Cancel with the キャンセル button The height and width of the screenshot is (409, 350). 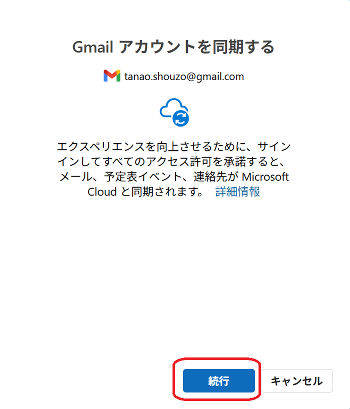coord(297,381)
